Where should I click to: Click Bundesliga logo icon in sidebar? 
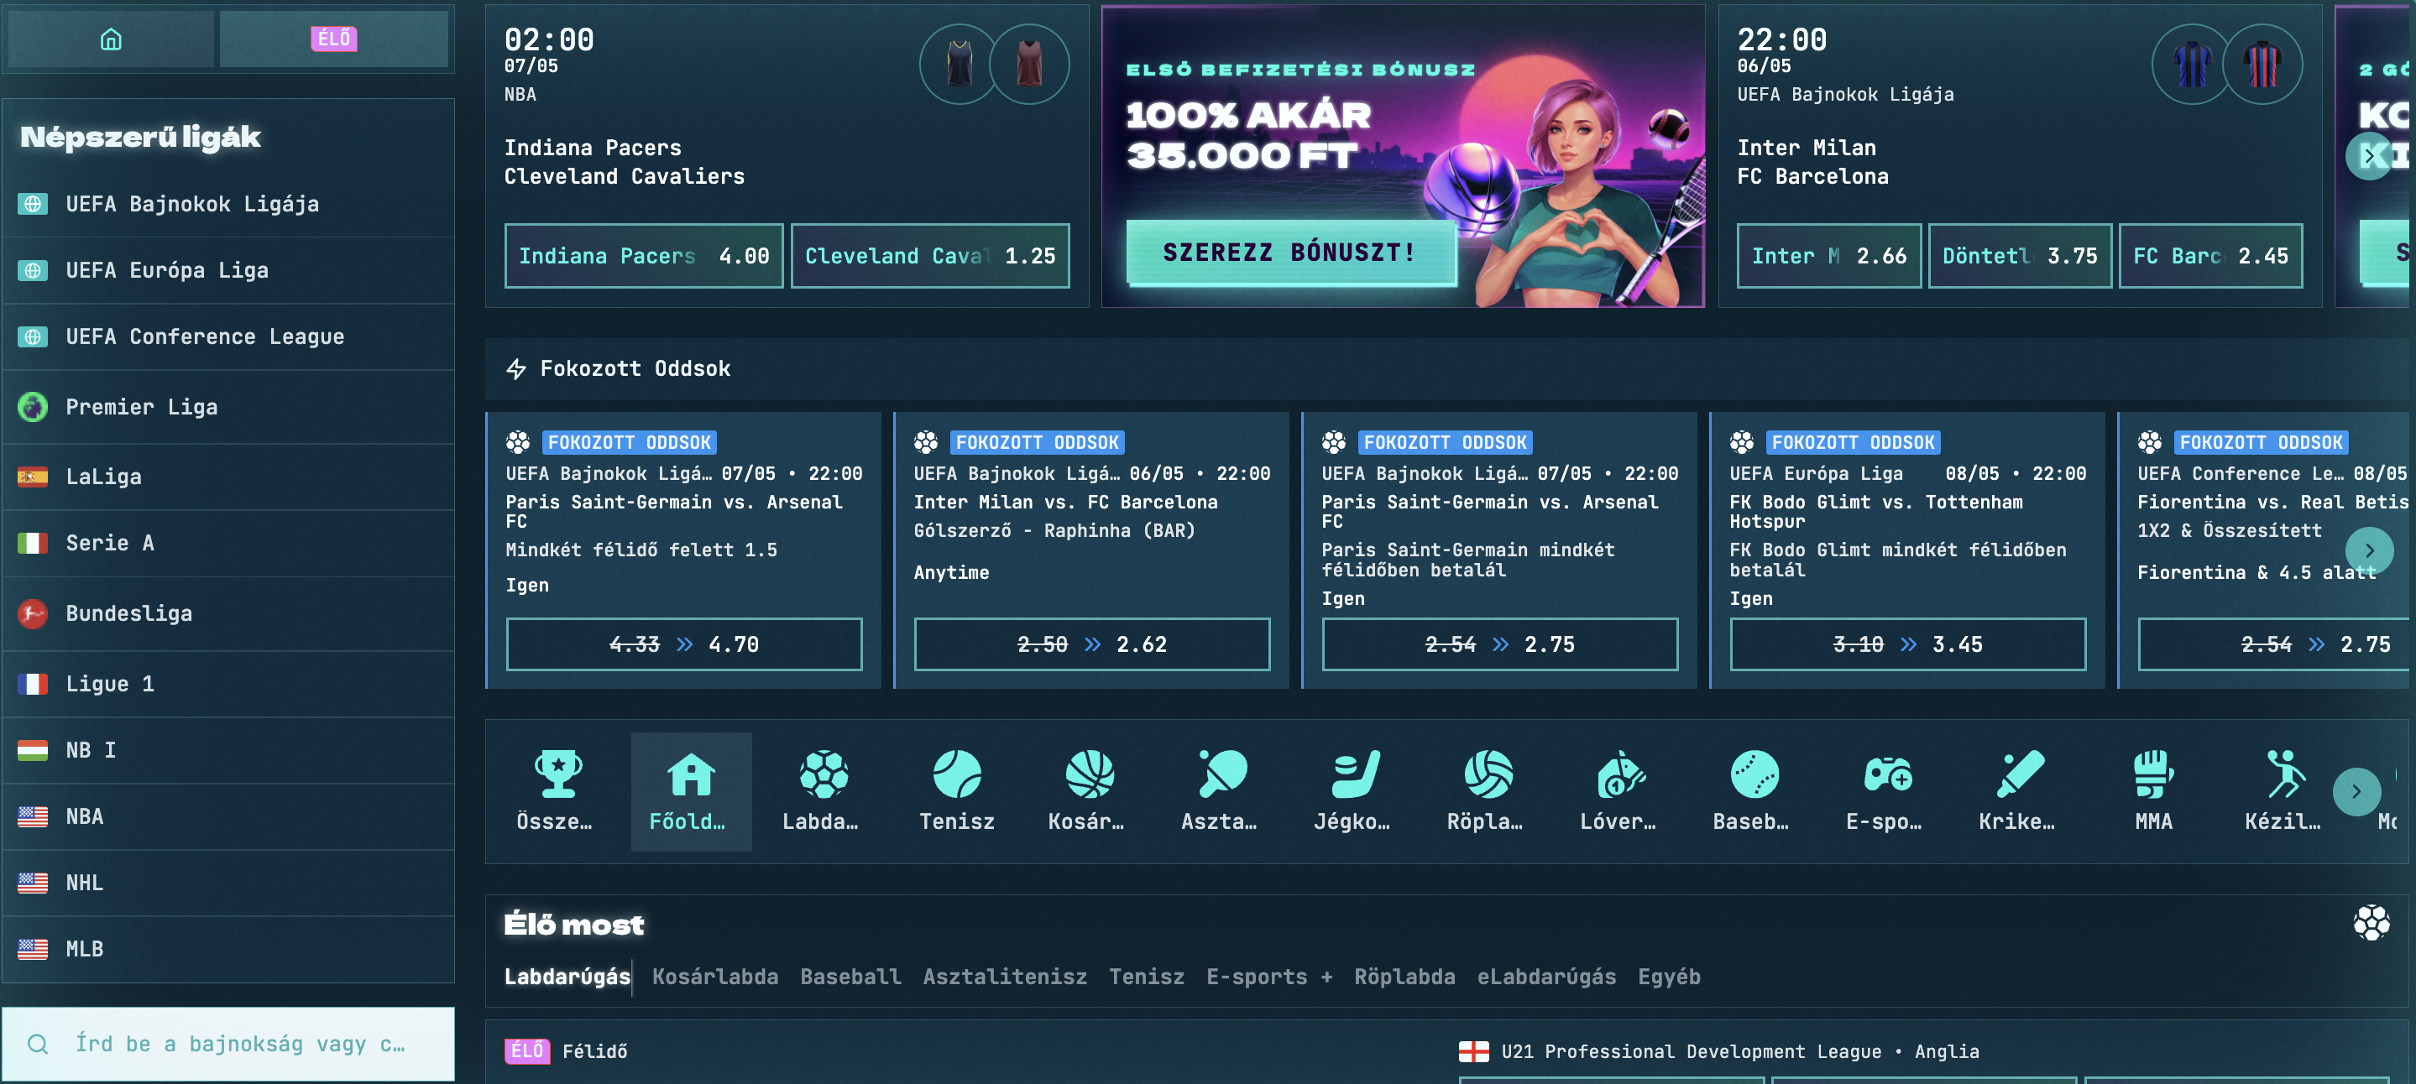(x=33, y=613)
